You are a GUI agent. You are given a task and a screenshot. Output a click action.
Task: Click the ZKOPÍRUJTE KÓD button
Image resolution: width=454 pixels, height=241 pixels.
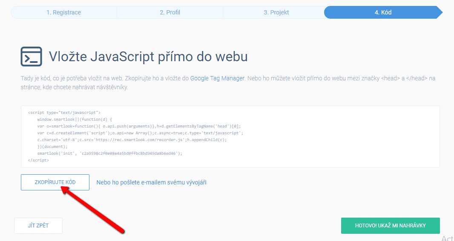(55, 182)
